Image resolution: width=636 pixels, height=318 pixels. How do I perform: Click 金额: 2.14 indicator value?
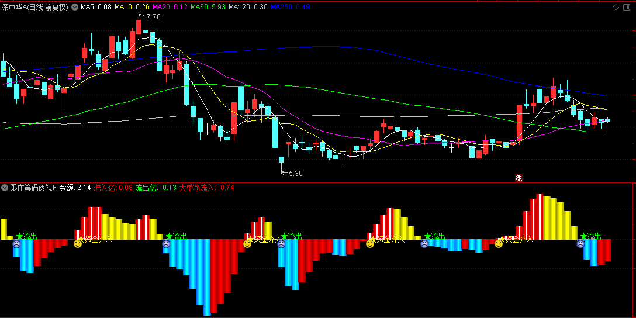(75, 188)
